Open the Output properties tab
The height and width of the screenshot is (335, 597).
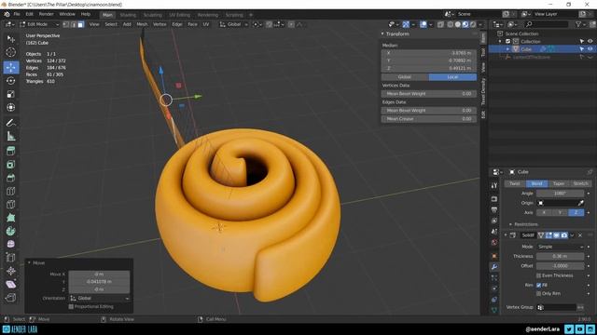pyautogui.click(x=494, y=209)
